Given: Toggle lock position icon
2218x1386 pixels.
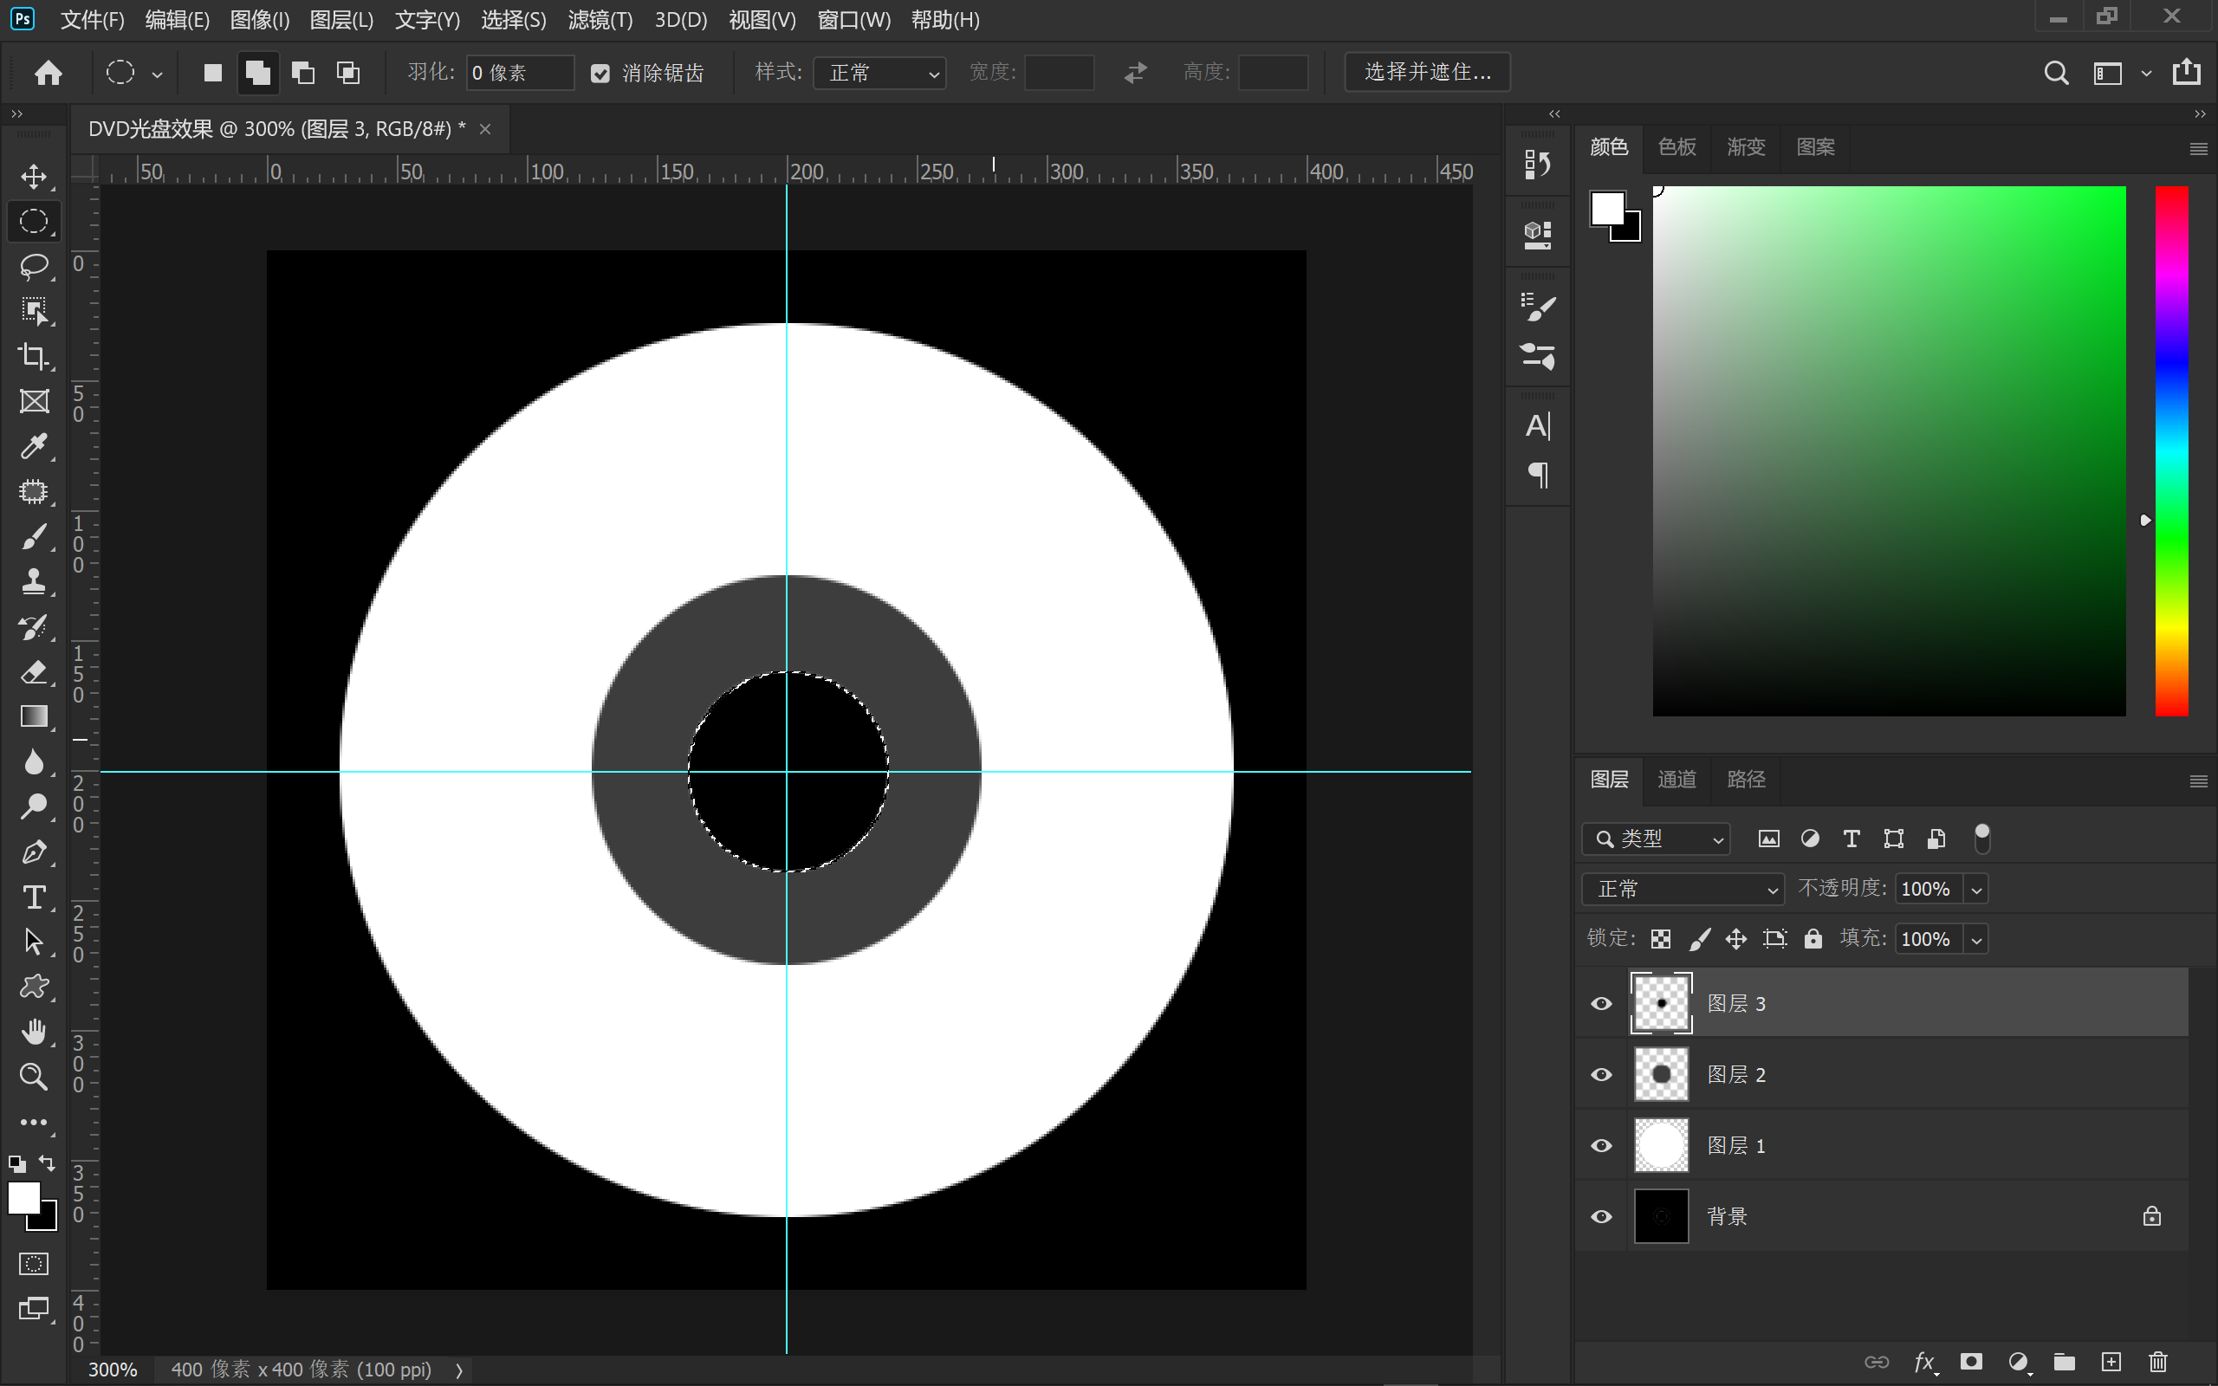Looking at the screenshot, I should point(1736,939).
